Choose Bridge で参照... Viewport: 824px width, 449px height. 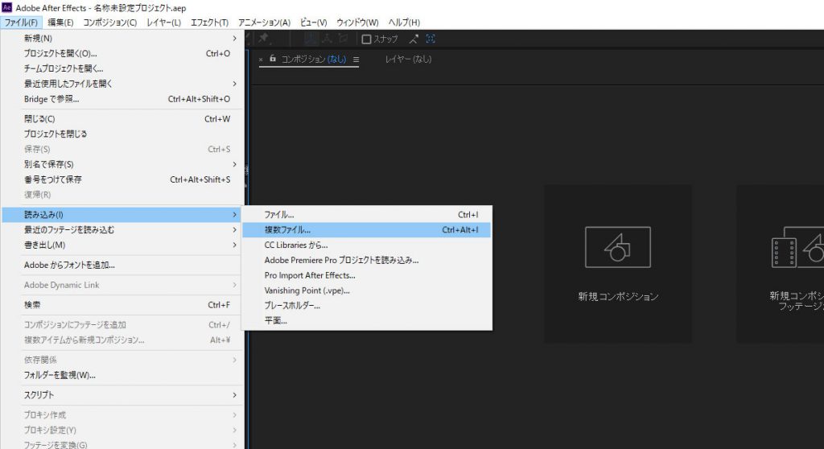[x=122, y=99]
